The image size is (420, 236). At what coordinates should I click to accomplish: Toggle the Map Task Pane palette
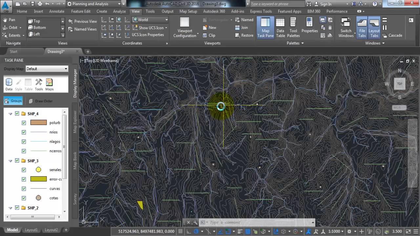265,28
